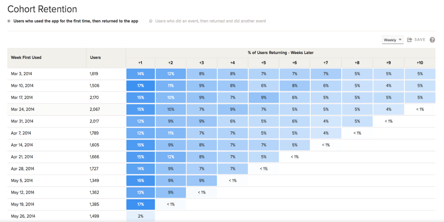Click the 17% cell for May 19 cohort
Screen dimensions: 444x222
pos(140,204)
